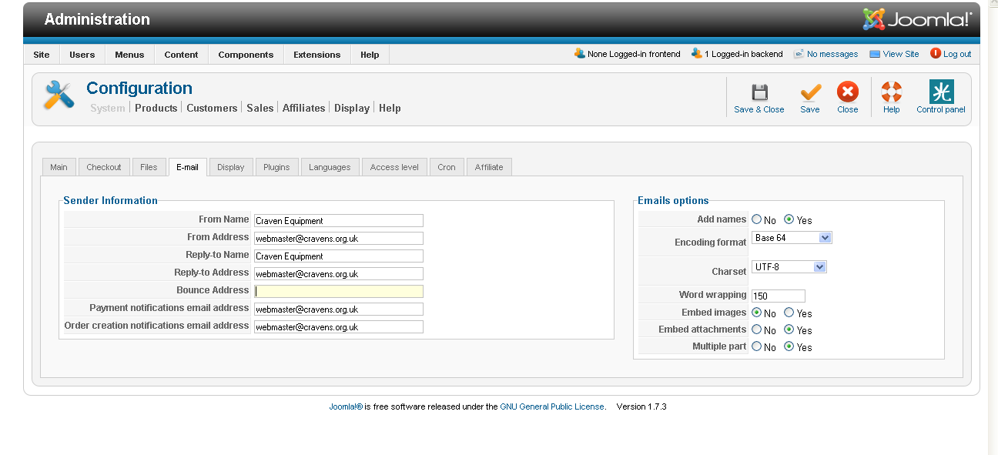Click the Configuration tools icon
Screen dimensions: 998x455
(59, 95)
